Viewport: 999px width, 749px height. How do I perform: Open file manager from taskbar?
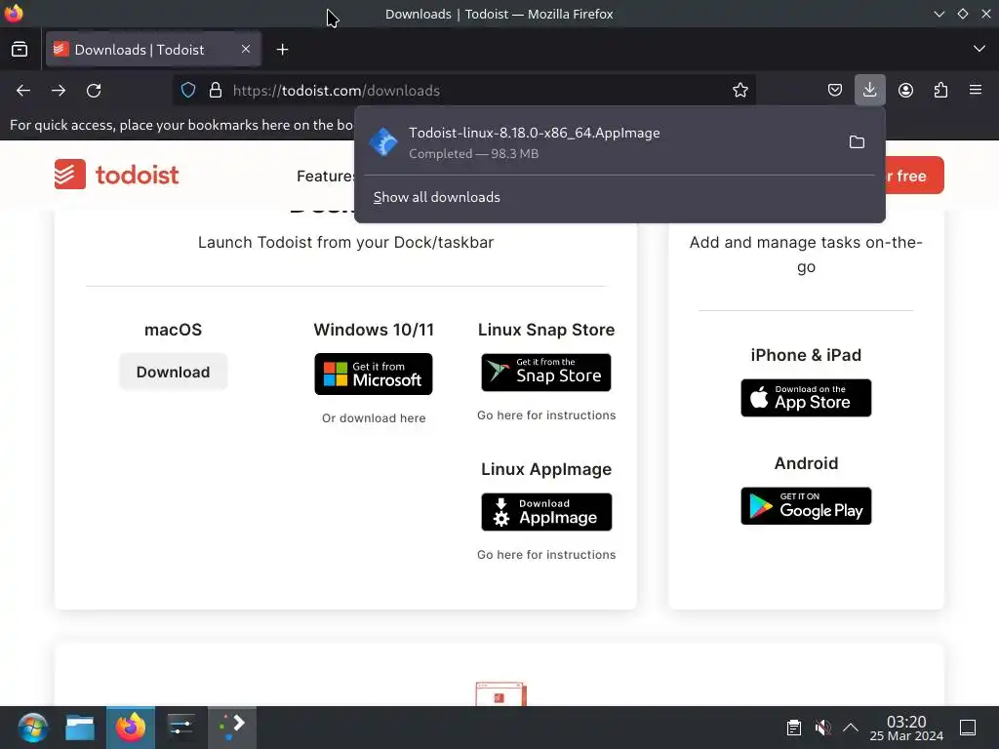point(80,728)
